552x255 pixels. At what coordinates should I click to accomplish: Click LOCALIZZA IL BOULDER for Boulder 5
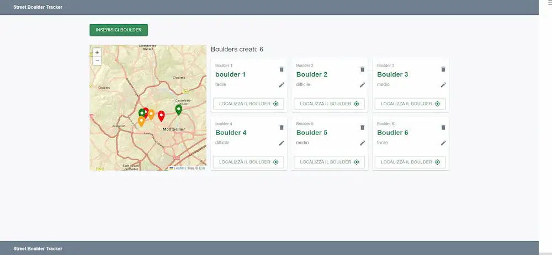tap(330, 162)
